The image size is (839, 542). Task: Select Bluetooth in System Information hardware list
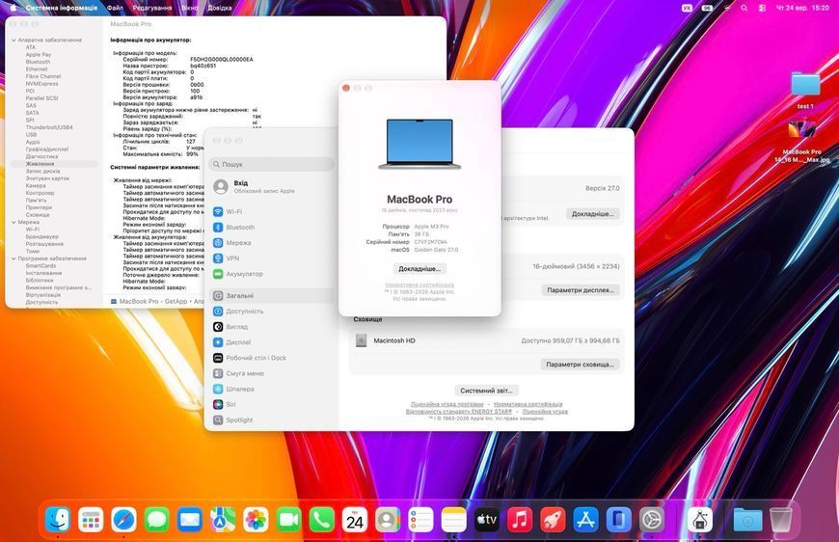pyautogui.click(x=38, y=62)
